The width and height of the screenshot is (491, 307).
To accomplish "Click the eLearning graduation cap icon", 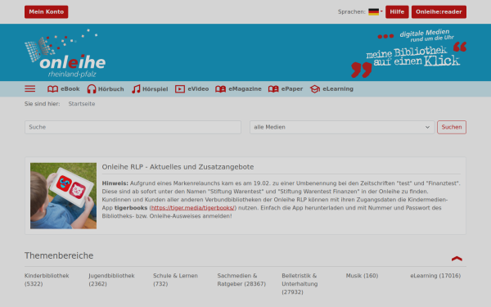I will [x=315, y=89].
